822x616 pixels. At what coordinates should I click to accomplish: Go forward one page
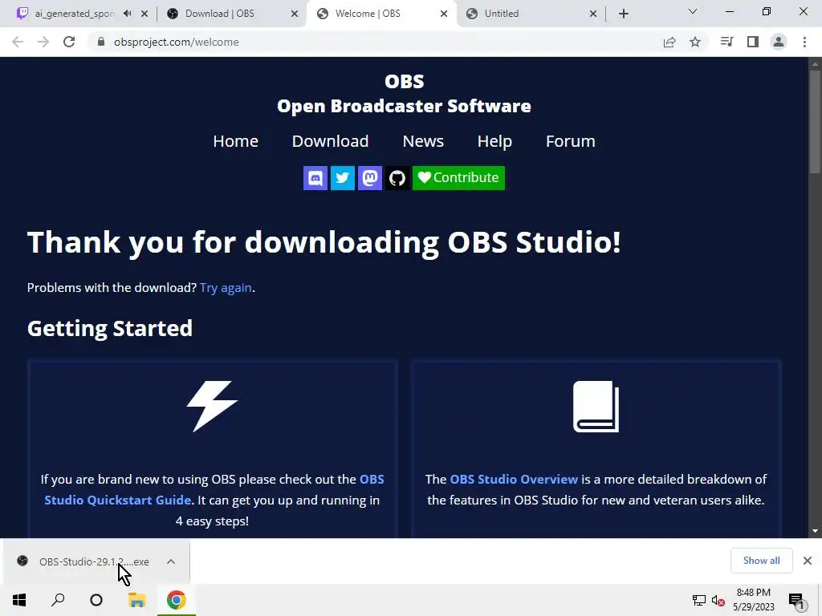click(43, 42)
